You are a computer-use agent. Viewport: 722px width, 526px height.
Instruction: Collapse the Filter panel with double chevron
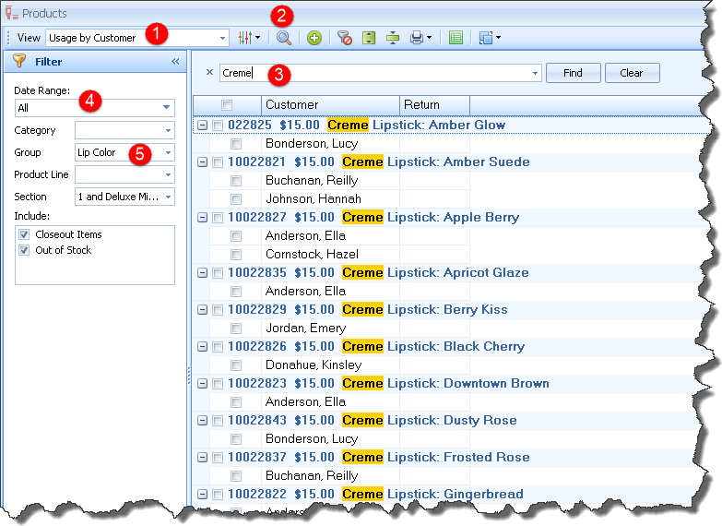(x=175, y=62)
